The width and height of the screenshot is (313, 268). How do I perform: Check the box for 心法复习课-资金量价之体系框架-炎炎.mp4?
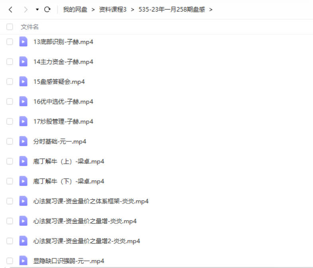pyautogui.click(x=10, y=201)
